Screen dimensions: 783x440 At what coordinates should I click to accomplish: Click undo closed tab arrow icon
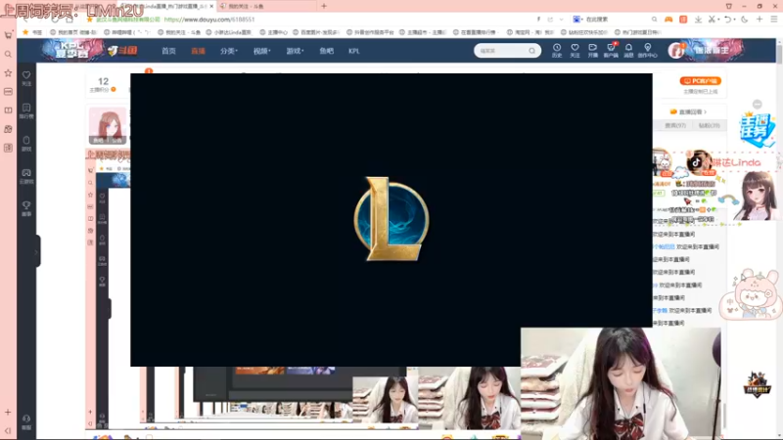tap(727, 20)
